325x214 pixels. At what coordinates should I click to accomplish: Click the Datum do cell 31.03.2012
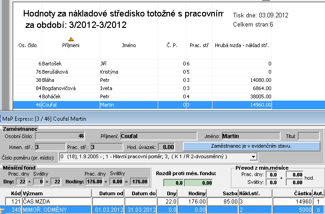pyautogui.click(x=140, y=209)
